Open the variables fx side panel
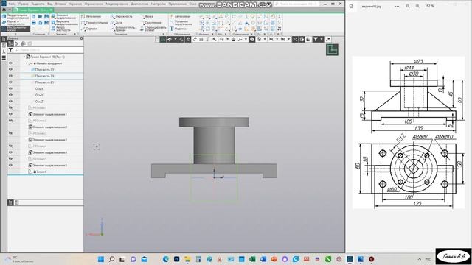The image size is (472, 265). tap(4, 52)
